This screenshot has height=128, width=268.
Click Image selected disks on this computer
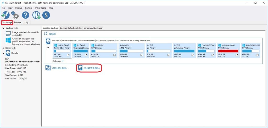click(x=25, y=34)
